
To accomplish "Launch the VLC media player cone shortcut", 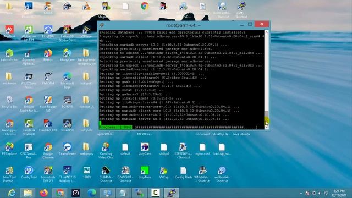I will (x=86, y=6).
